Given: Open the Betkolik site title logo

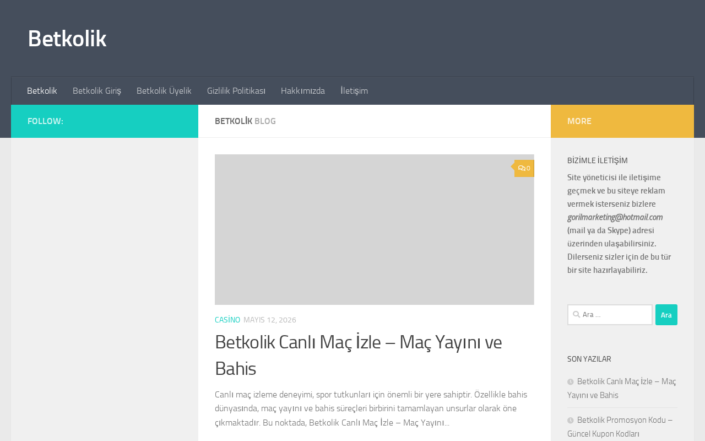Looking at the screenshot, I should (67, 39).
